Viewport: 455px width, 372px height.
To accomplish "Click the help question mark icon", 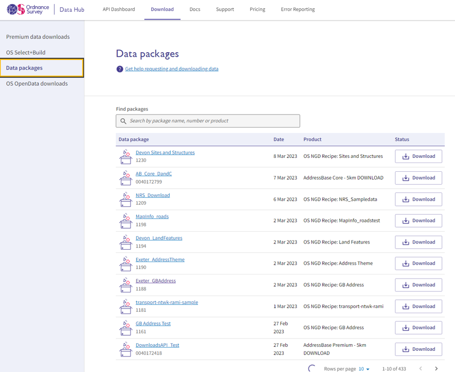I will coord(120,69).
